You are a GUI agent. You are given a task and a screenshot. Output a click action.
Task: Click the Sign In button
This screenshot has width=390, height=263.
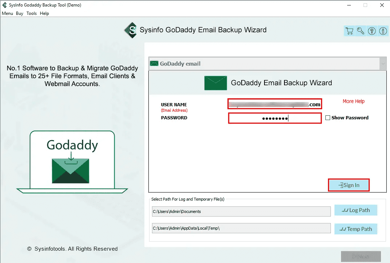(x=349, y=185)
